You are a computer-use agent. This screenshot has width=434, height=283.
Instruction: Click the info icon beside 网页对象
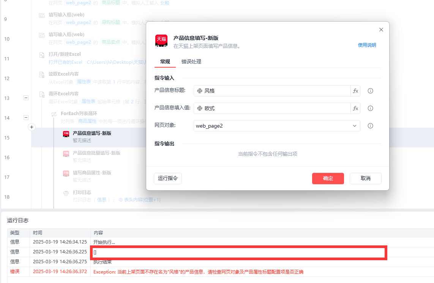(370, 126)
